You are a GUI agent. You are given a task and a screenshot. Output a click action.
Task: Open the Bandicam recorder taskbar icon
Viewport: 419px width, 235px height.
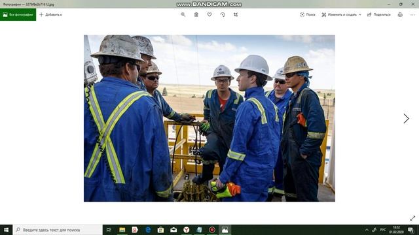[x=212, y=230]
